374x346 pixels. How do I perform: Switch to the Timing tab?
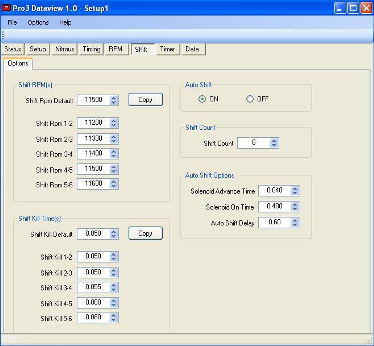tap(91, 49)
